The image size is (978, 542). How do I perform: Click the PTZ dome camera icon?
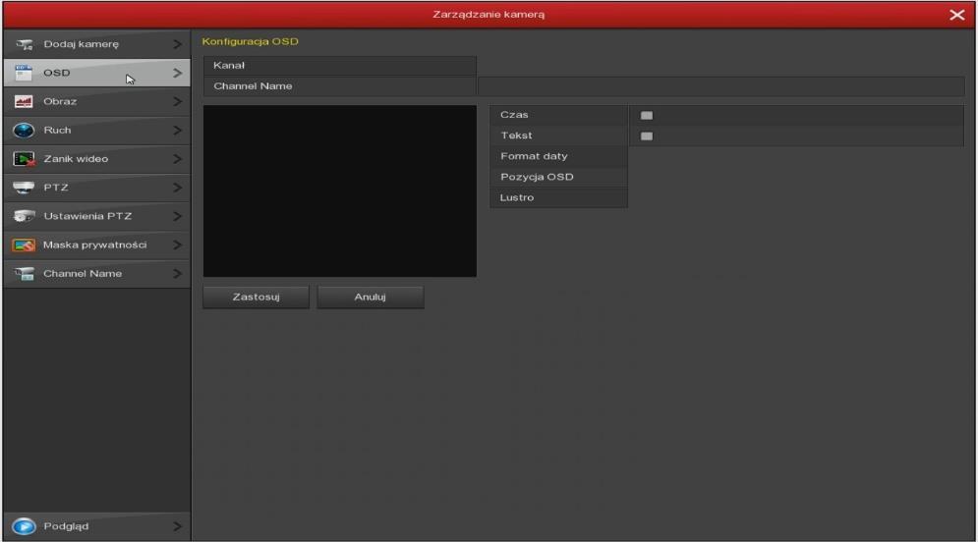click(24, 188)
